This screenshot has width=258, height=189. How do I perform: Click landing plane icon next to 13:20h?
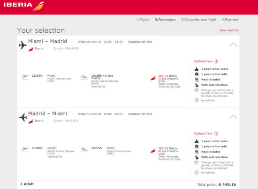(x=84, y=77)
